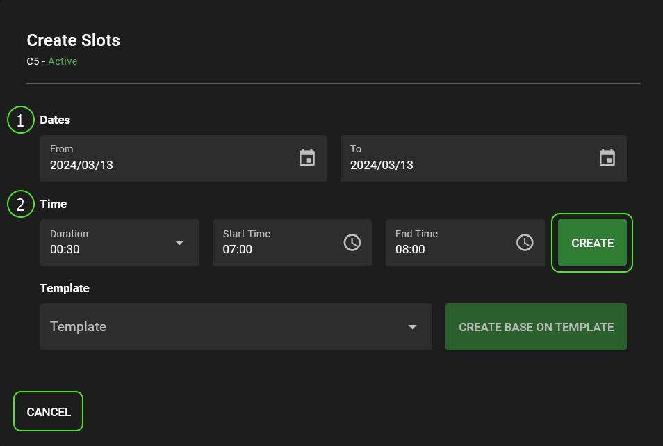
Task: Click the To date field value 2024/03/13
Action: tap(382, 165)
